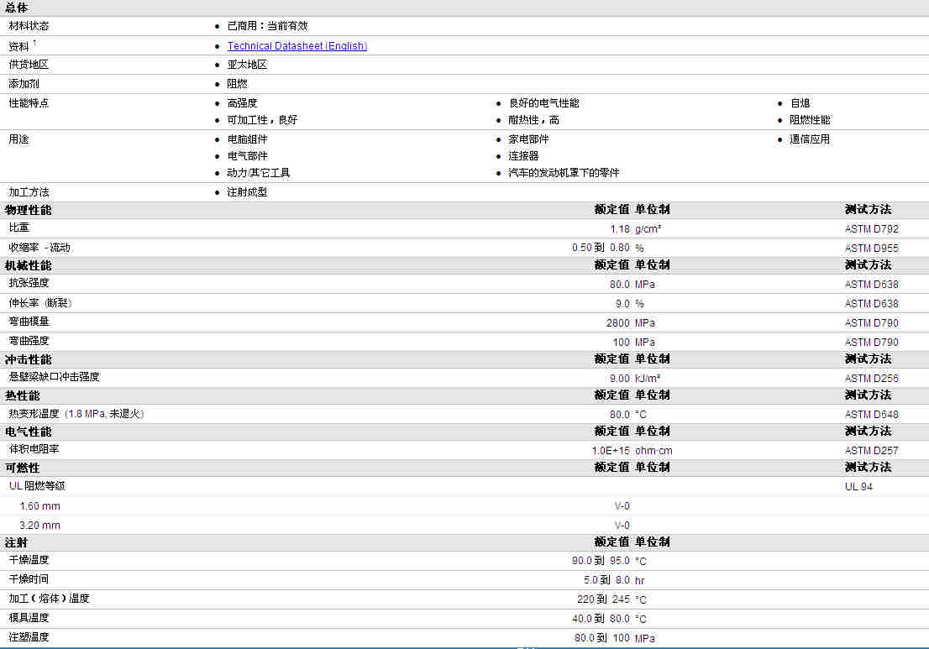This screenshot has height=649, width=929.
Task: Select the 3.20 mm thickness row
Action: tap(39, 526)
